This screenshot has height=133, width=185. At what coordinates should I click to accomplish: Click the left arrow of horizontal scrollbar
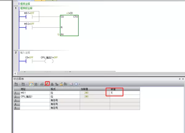click(15, 74)
